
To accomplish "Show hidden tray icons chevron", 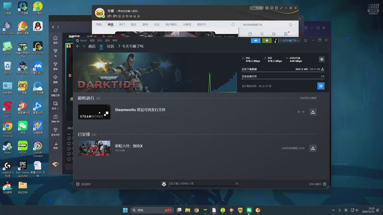I will point(333,210).
